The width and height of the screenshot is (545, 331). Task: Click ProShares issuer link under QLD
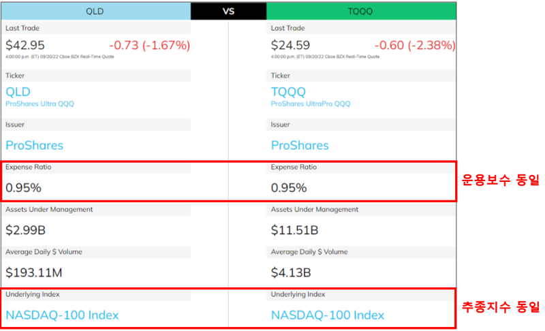(35, 145)
